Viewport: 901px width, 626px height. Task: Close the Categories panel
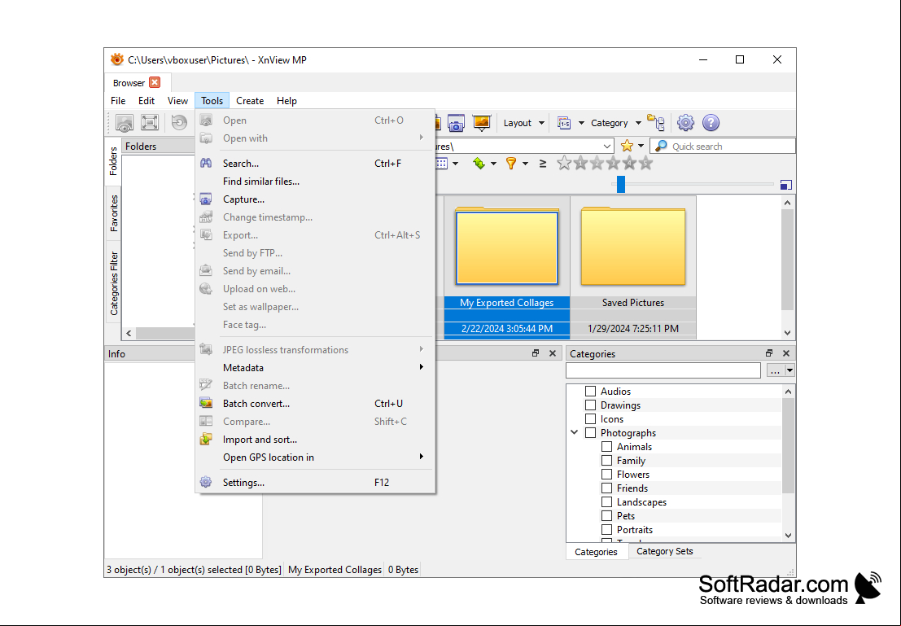click(786, 353)
